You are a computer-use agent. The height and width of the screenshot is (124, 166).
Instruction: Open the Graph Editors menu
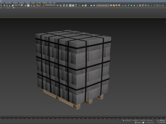tap(8, 3)
